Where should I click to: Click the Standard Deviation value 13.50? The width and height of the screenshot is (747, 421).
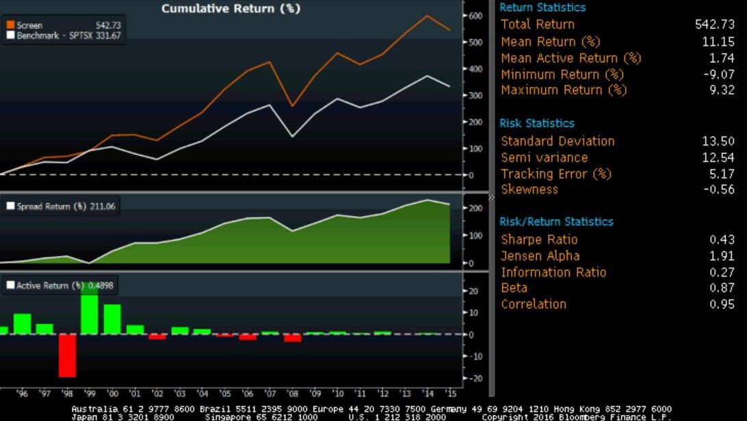(x=718, y=141)
